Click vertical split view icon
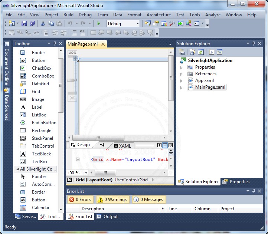The image size is (268, 234). pyautogui.click(x=159, y=145)
